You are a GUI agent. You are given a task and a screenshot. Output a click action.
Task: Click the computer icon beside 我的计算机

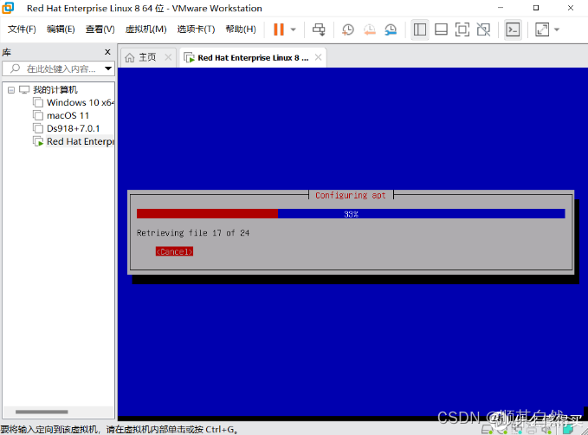pyautogui.click(x=24, y=89)
